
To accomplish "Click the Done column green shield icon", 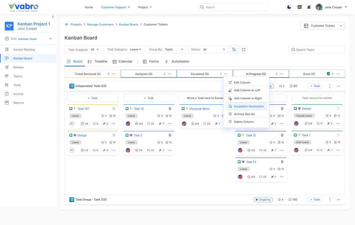I will tap(328, 74).
